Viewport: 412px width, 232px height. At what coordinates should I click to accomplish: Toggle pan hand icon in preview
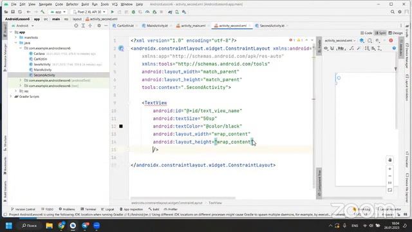point(390,160)
